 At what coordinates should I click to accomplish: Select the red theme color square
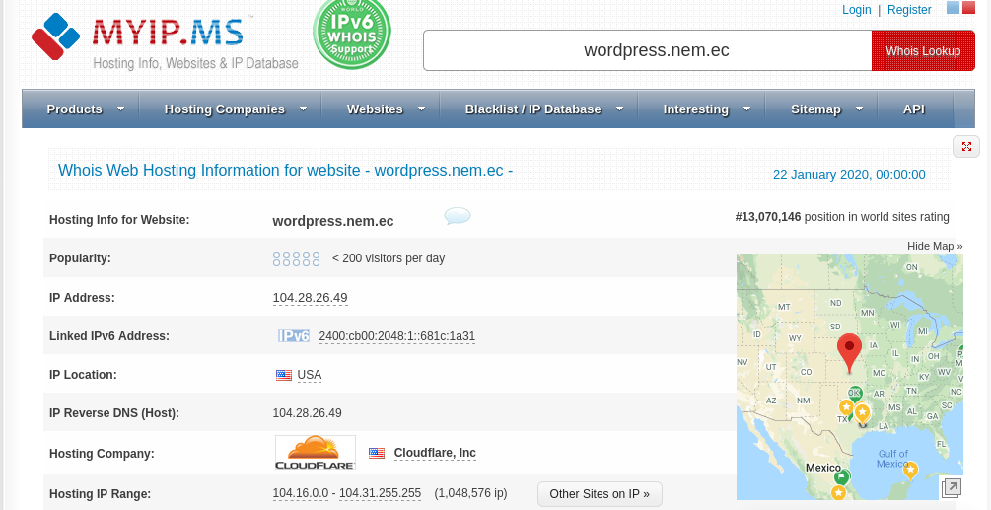click(x=968, y=8)
